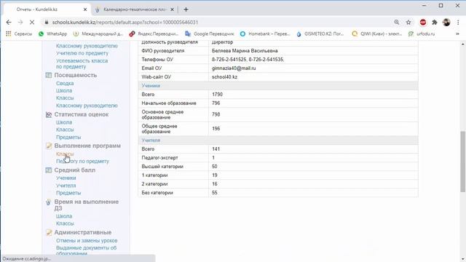Open Ученики under Средний балл
The width and height of the screenshot is (466, 262).
(66, 178)
